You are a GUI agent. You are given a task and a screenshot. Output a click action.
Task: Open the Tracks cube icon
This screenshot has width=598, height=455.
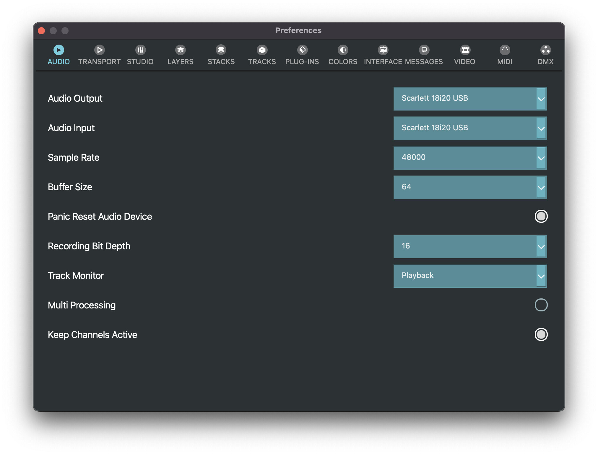(262, 50)
